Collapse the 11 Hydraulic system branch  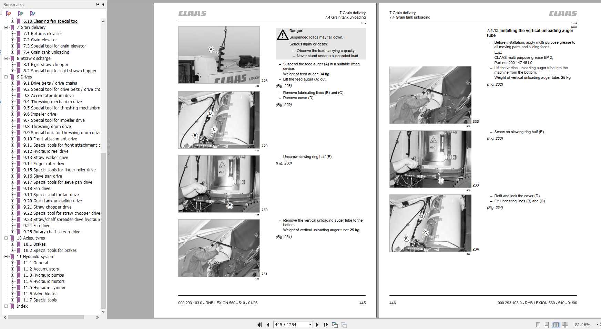(6, 256)
